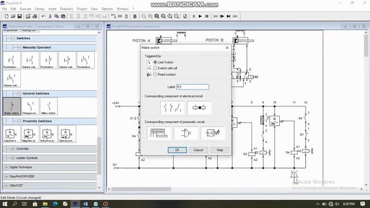The width and height of the screenshot is (370, 208).
Task: Collapse Proximity Switches group
Action: point(19,121)
